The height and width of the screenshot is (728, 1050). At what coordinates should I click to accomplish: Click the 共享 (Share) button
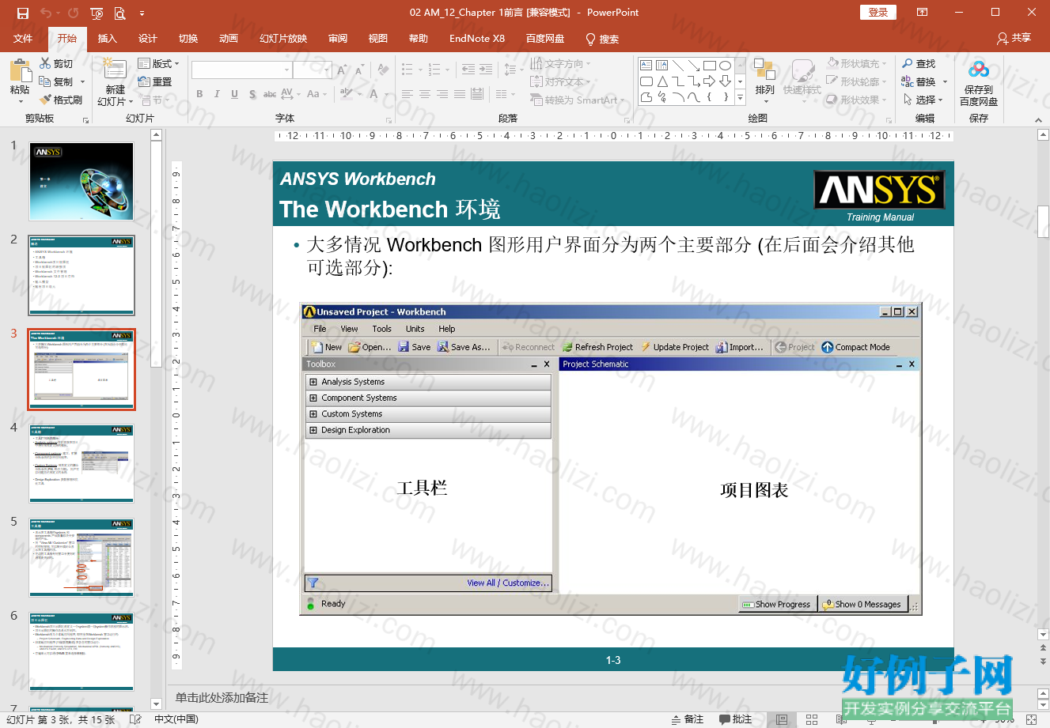(x=1014, y=38)
